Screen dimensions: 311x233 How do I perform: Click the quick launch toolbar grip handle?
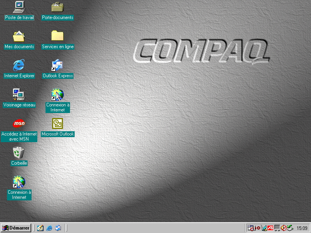pyautogui.click(x=33, y=228)
